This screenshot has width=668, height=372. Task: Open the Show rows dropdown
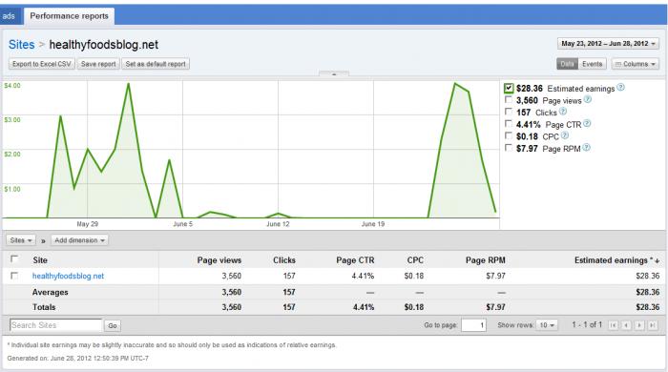tap(547, 325)
